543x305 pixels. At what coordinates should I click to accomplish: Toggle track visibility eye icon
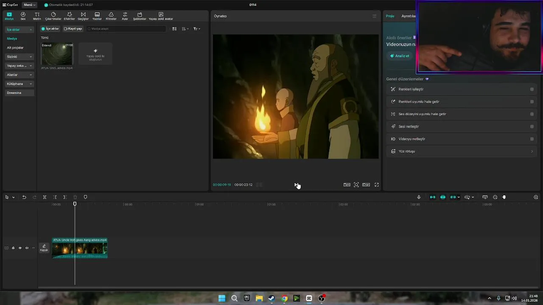20,248
